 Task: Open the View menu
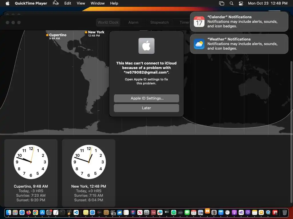coord(81,3)
